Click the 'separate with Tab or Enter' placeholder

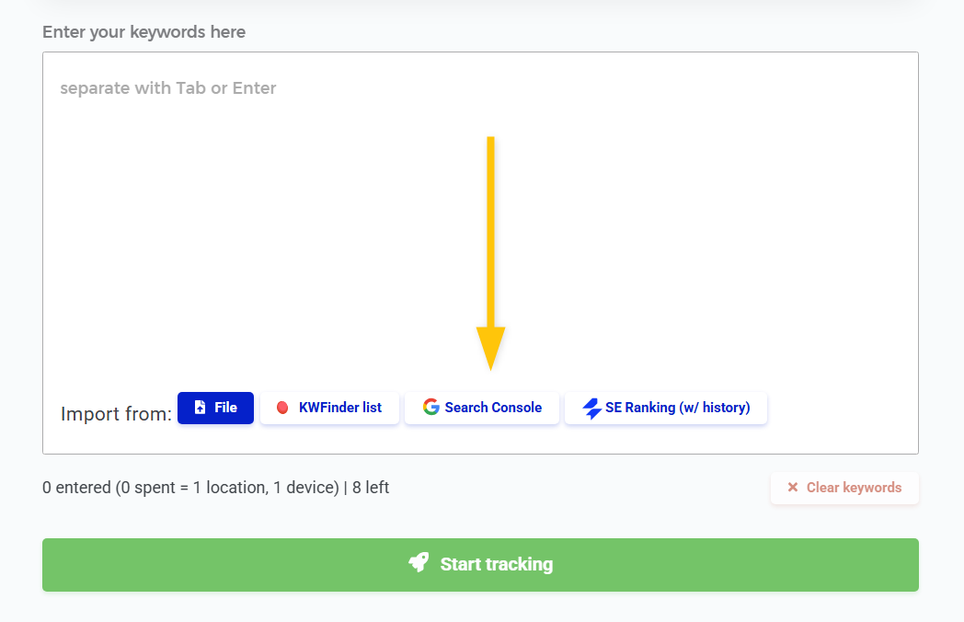coord(167,88)
